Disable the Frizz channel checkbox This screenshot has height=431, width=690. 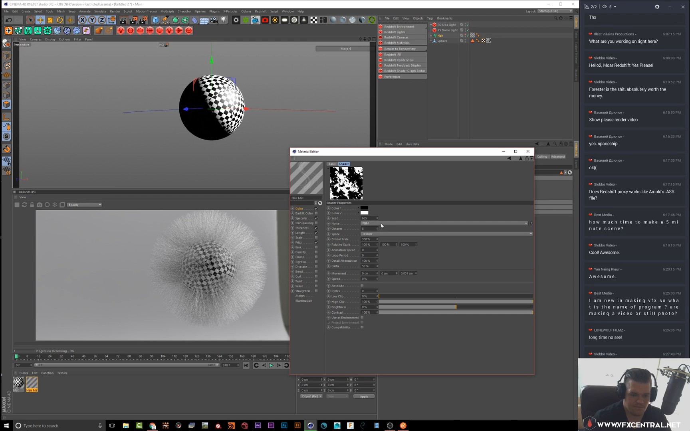pos(316,242)
